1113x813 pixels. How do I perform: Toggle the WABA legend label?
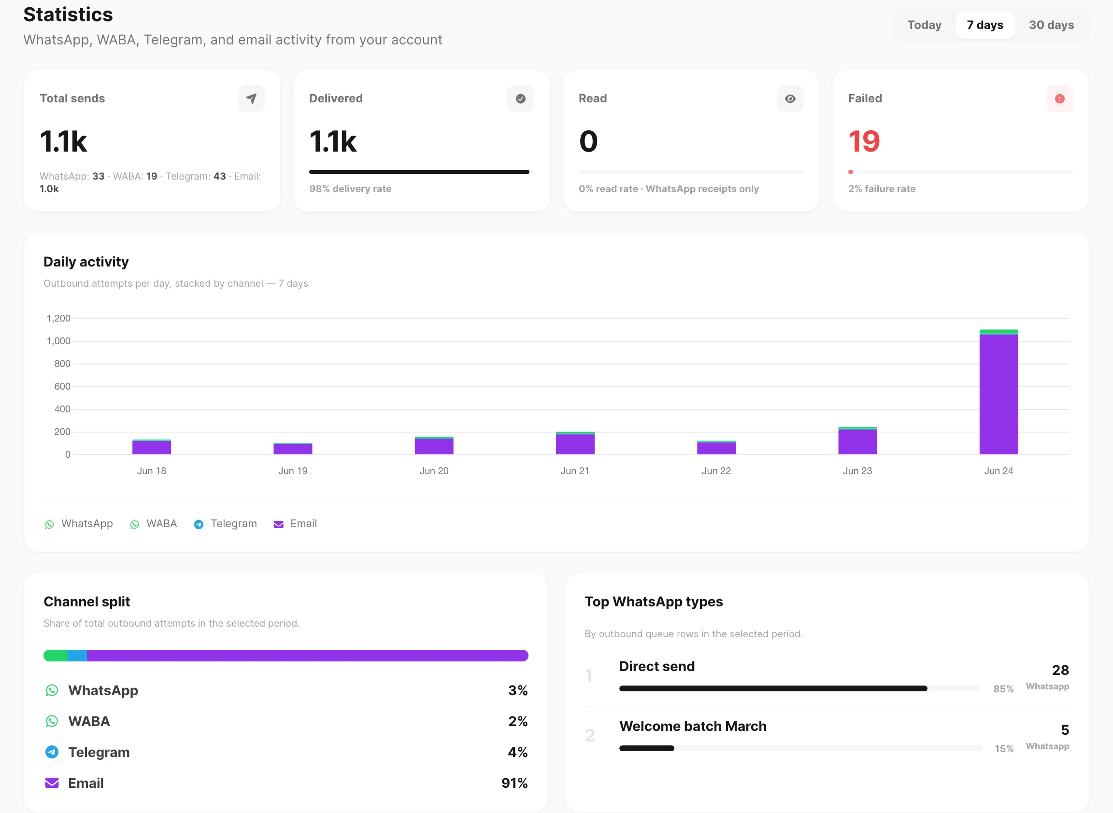coord(161,524)
